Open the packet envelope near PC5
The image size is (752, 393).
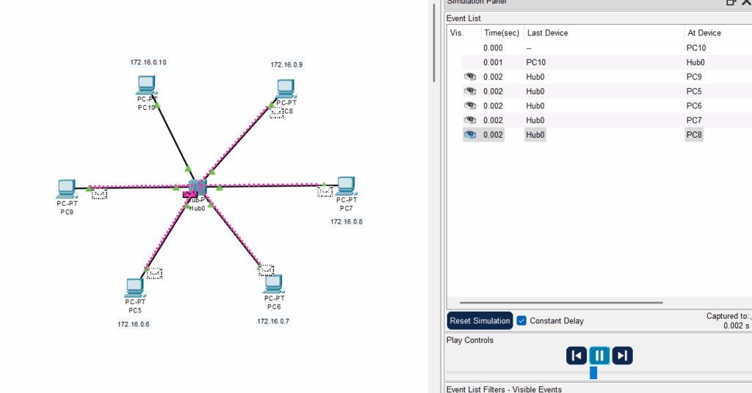pos(154,273)
